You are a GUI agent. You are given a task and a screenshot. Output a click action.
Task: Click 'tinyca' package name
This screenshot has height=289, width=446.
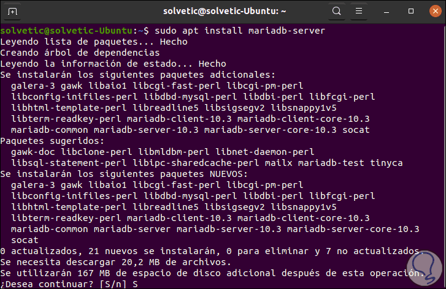[386, 163]
